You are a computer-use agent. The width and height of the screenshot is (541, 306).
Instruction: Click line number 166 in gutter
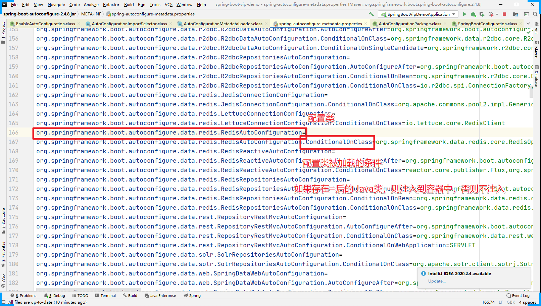click(x=13, y=133)
